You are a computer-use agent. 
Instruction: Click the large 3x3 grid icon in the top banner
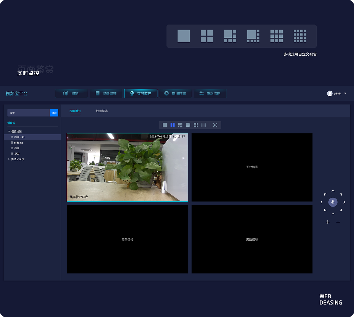pos(277,36)
